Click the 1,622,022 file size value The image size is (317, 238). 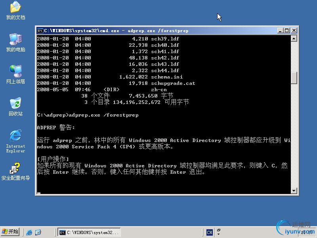[x=134, y=77]
